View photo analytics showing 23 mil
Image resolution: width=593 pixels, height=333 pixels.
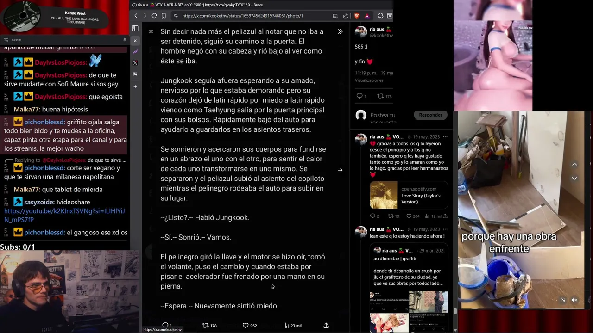coord(292,326)
